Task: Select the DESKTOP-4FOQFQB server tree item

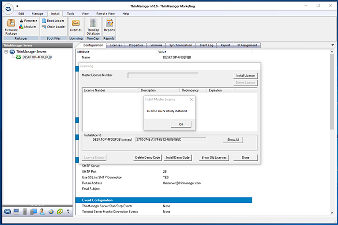Action: (37, 57)
